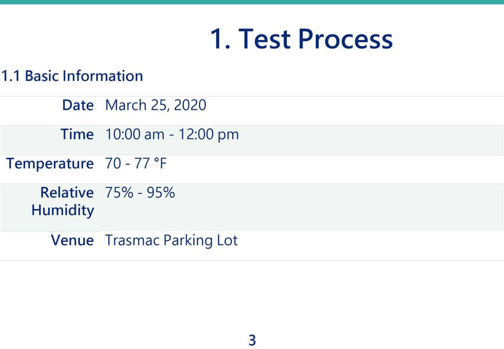
Task: Click the "Date" row label
Action: point(78,105)
